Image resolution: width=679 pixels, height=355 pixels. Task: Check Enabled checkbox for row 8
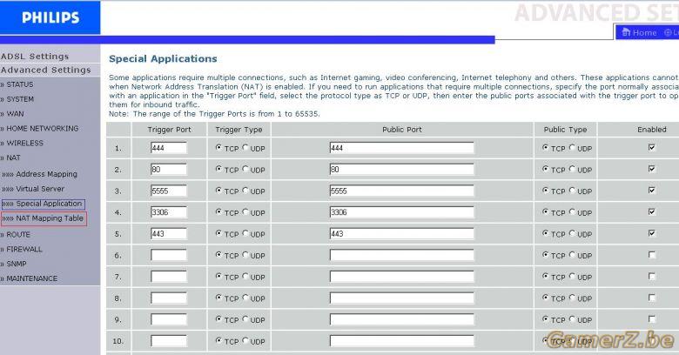click(x=652, y=298)
